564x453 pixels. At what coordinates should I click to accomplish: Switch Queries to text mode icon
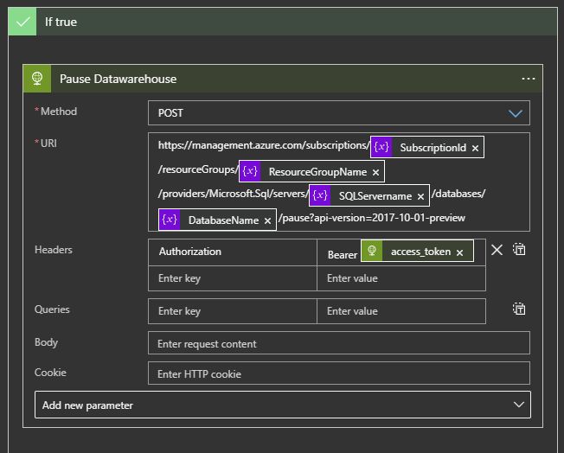click(x=519, y=309)
